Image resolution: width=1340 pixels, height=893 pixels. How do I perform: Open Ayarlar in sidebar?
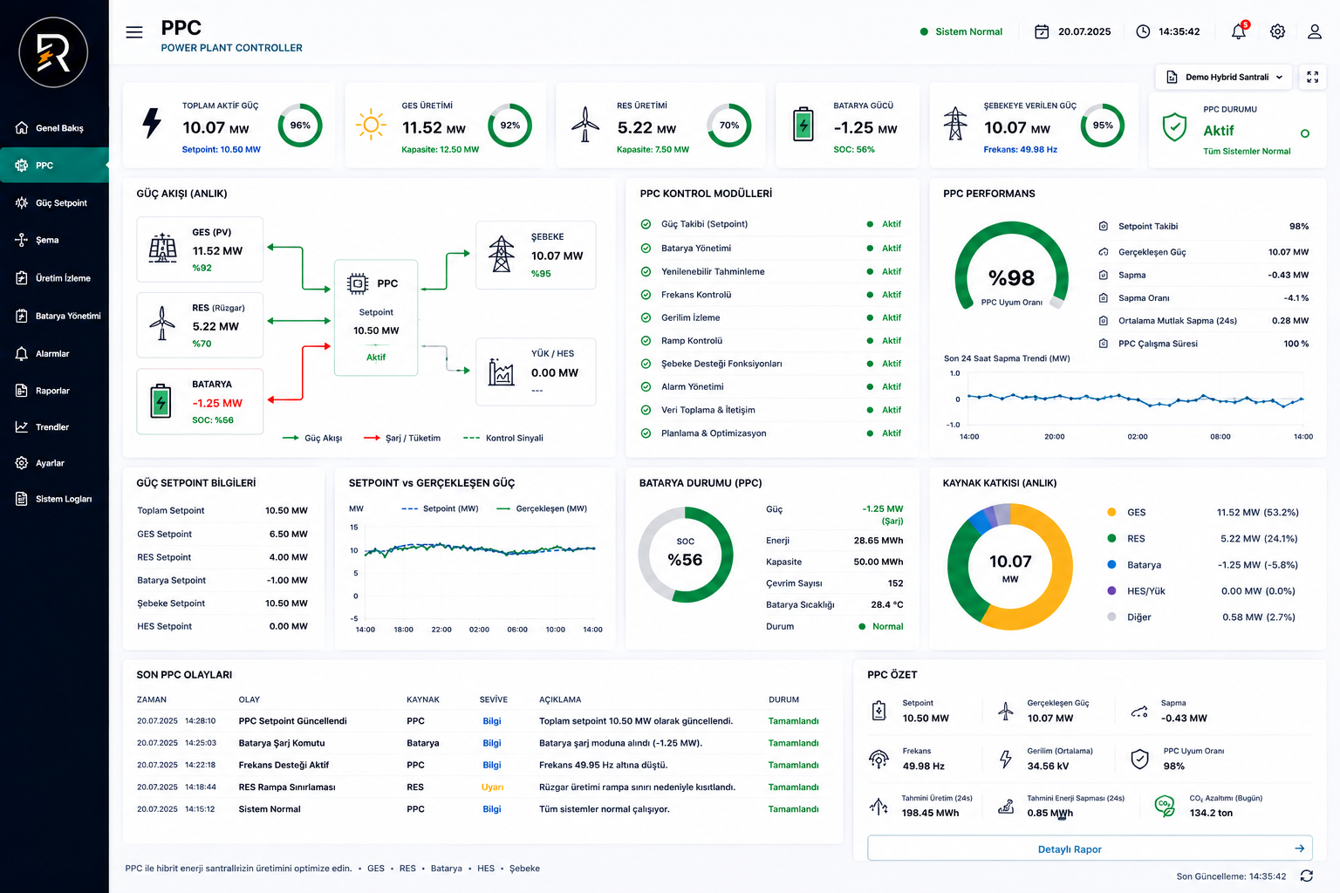click(x=54, y=463)
